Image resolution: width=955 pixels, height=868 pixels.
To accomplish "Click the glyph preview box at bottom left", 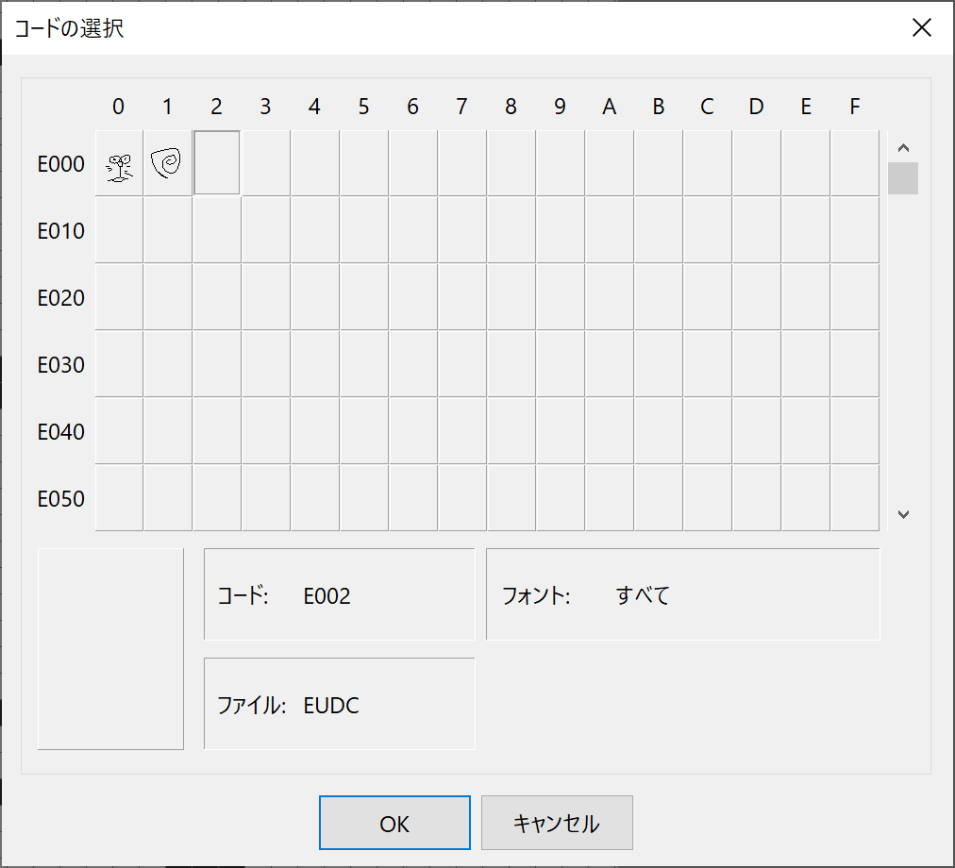I will [109, 647].
